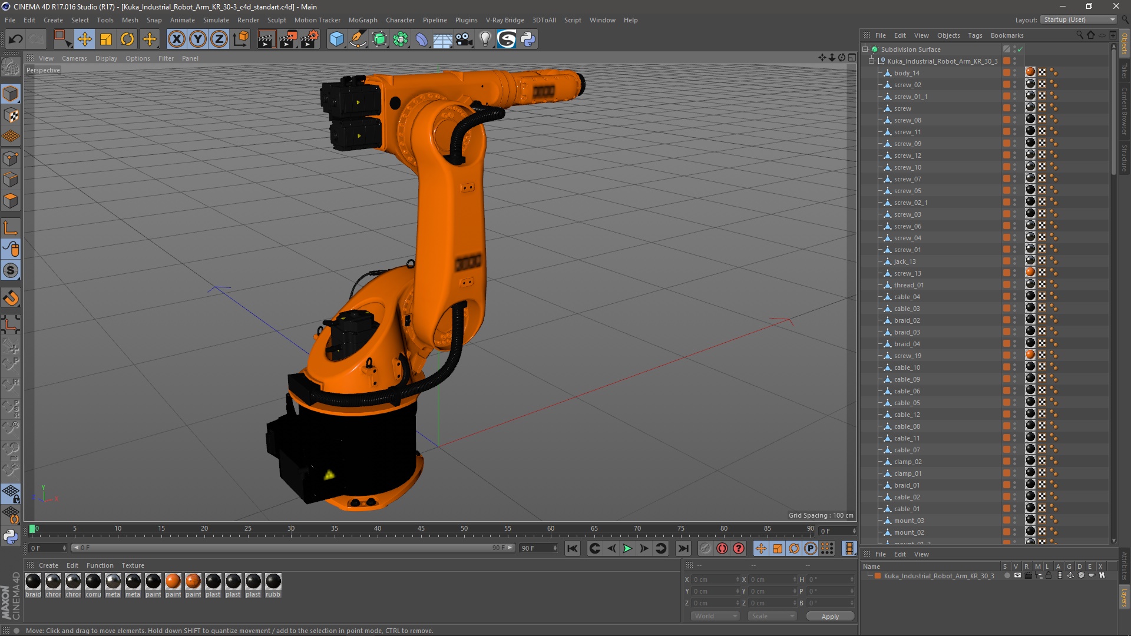The image size is (1131, 636).
Task: Click the Apply coordinates button
Action: pos(830,617)
